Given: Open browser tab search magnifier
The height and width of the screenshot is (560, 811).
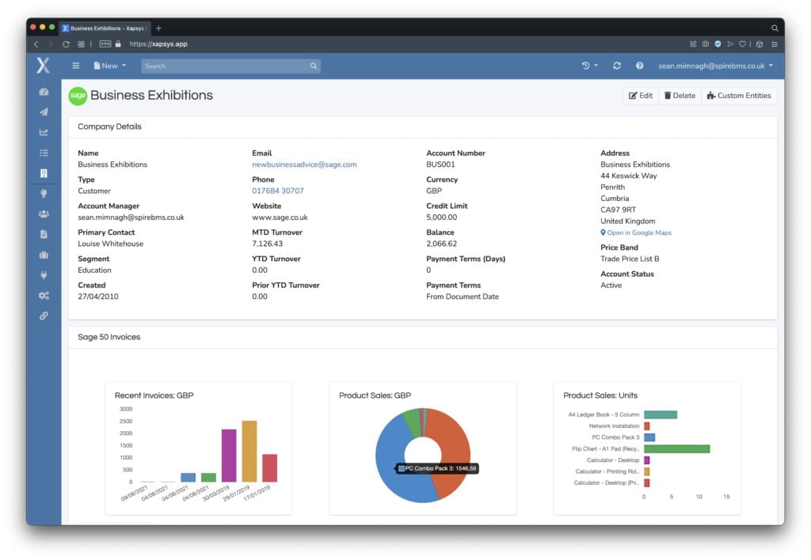Looking at the screenshot, I should 775,28.
